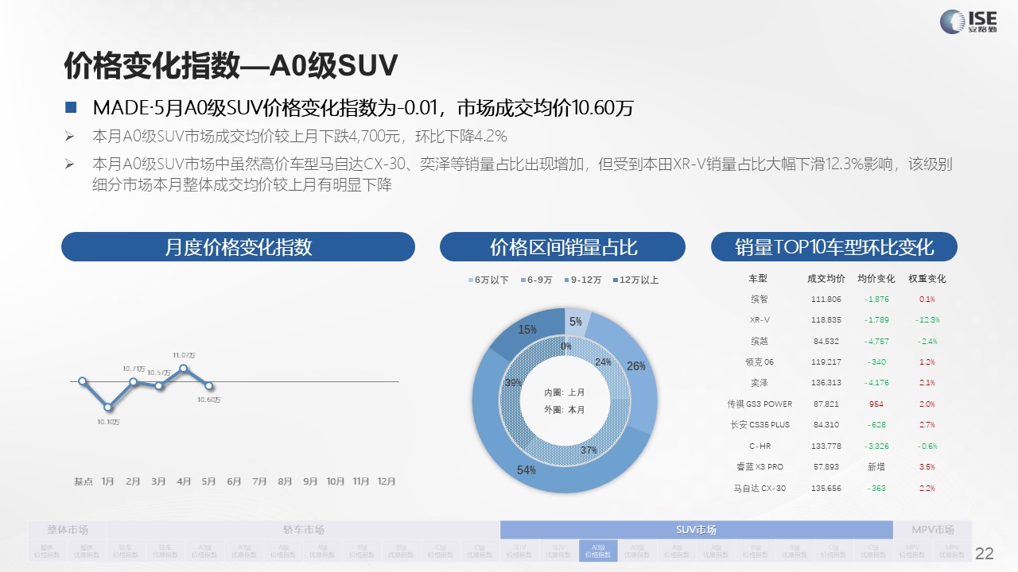Click the 12月 axis label

pyautogui.click(x=386, y=481)
